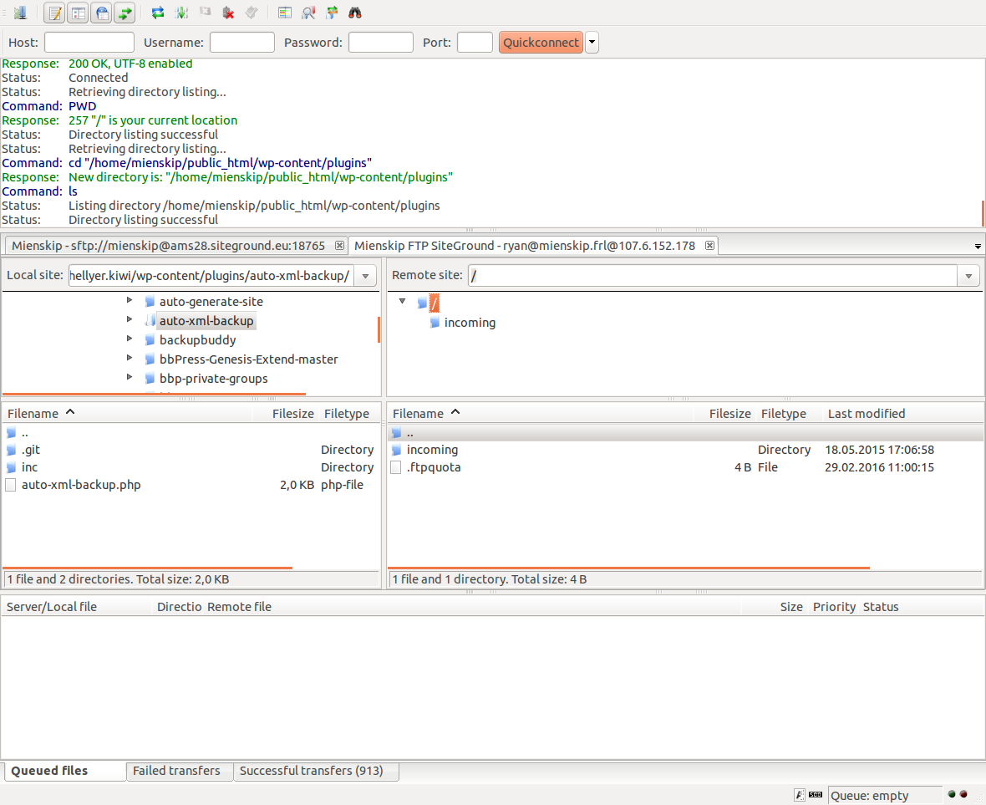Toggle directory comparison
This screenshot has height=805, width=986.
point(308,13)
